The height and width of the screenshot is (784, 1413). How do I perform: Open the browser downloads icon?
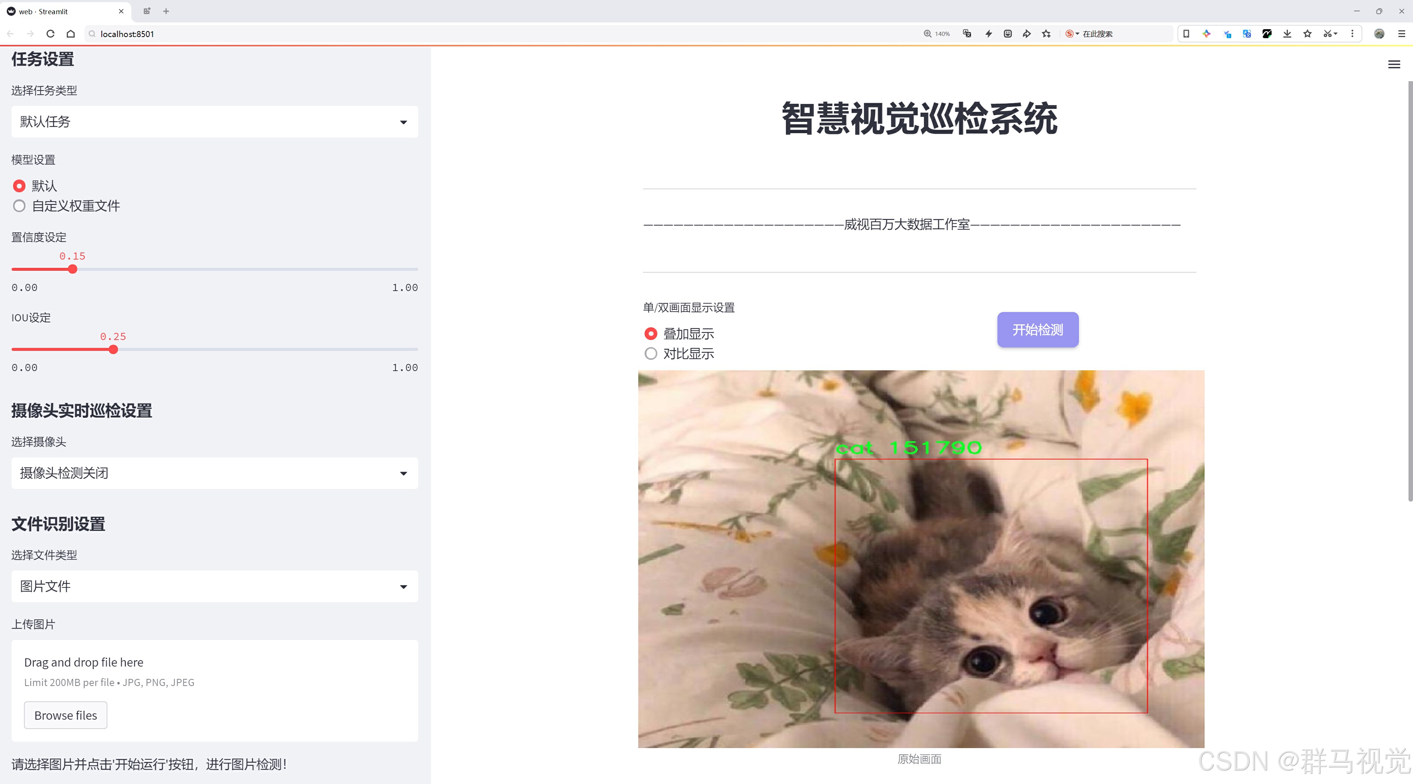point(1287,34)
